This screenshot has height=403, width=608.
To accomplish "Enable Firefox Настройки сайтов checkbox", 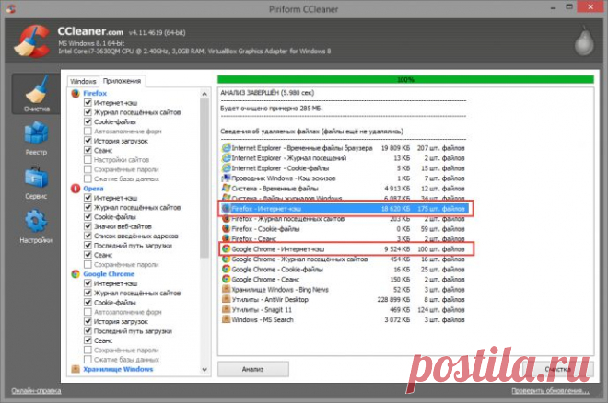I will tap(88, 160).
